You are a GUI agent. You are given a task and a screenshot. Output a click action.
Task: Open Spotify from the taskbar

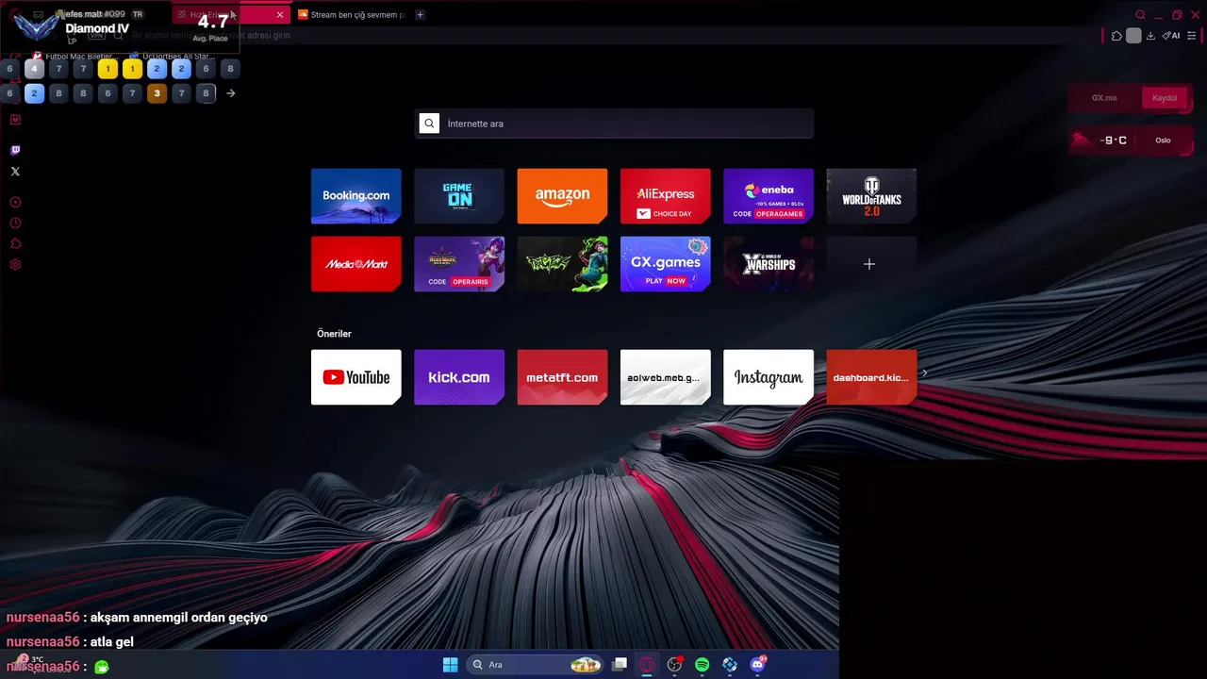(703, 665)
